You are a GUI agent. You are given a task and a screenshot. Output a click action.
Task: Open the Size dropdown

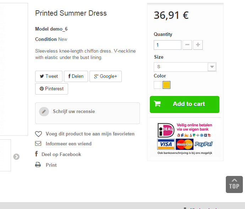point(185,67)
